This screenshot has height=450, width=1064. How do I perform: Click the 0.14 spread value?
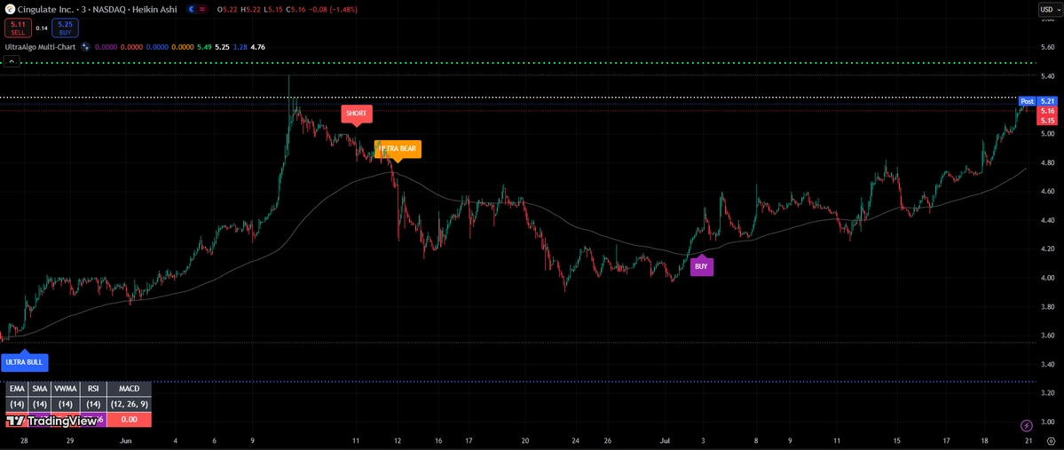pyautogui.click(x=42, y=28)
